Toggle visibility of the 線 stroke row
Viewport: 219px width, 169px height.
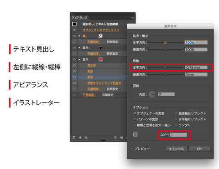[74, 36]
